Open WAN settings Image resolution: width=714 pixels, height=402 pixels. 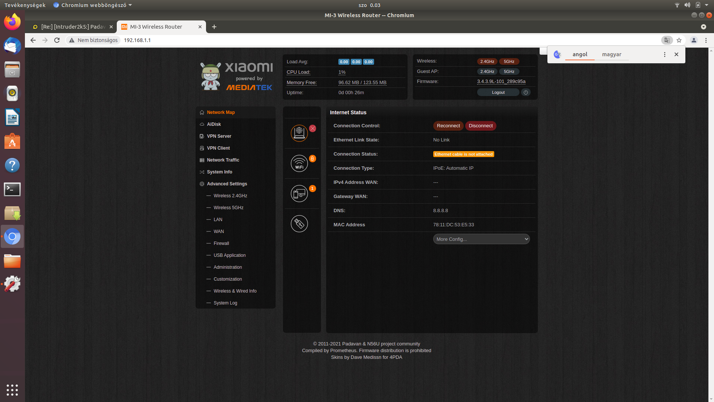tap(219, 232)
